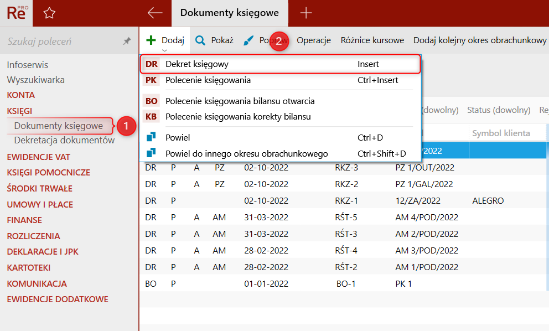This screenshot has height=331, width=549.
Task: Open a new tab with plus icon
Action: [305, 13]
